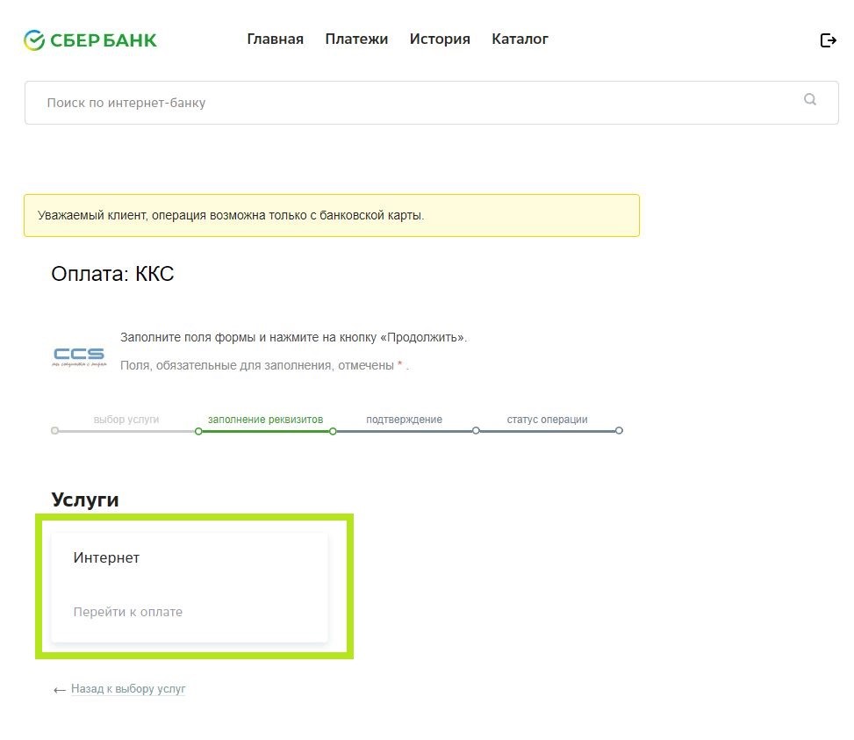Click the first circle of the progress stepper
This screenshot has width=854, height=740.
55,431
